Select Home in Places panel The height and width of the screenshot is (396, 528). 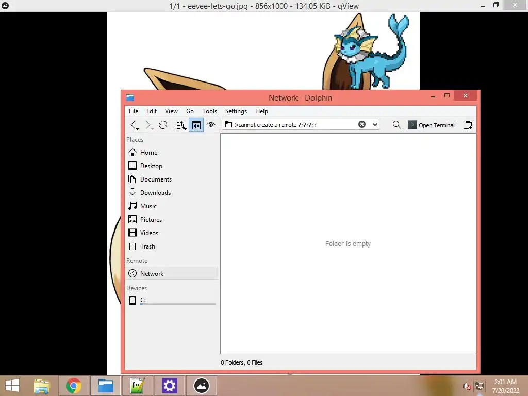tap(172, 152)
